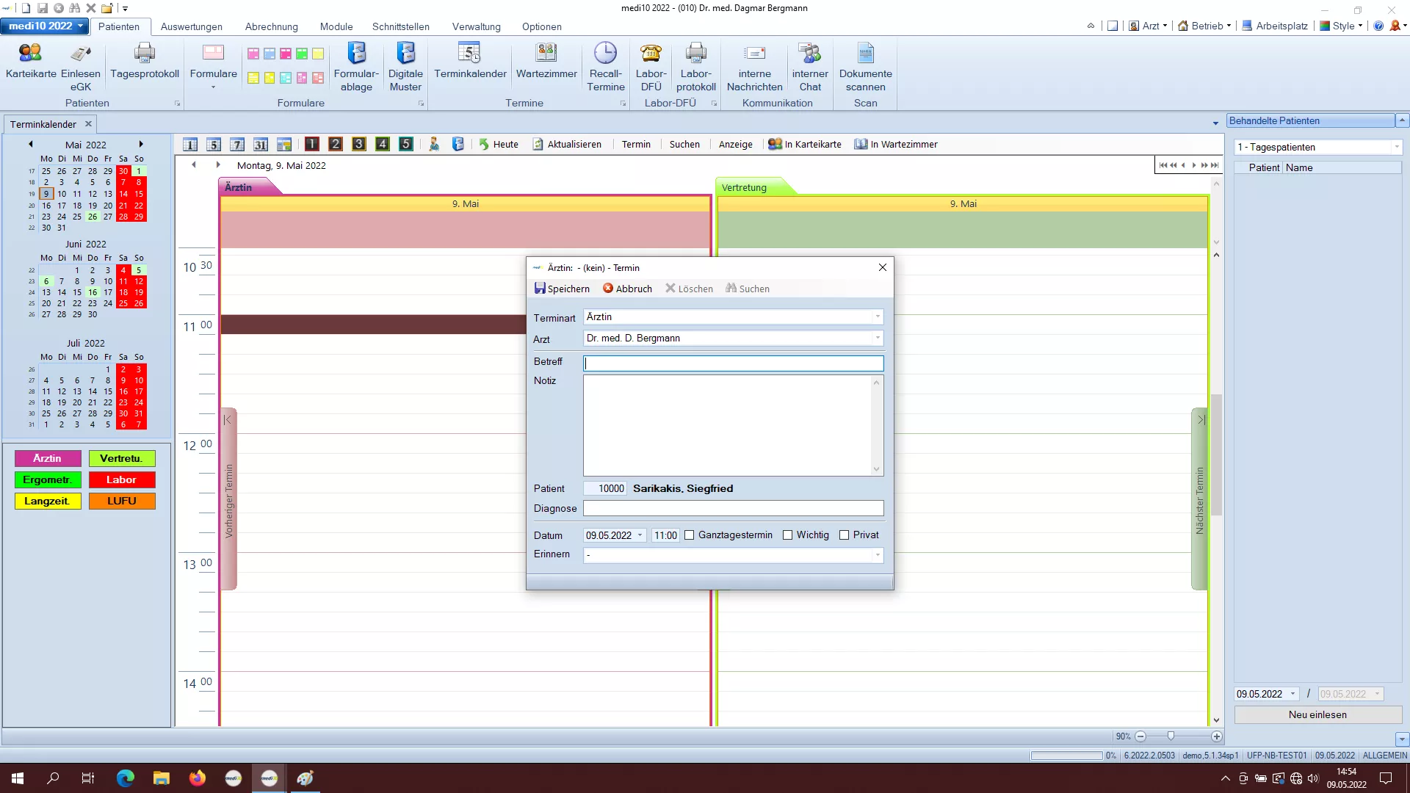Open the Karteikarte patient file icon
The image size is (1410, 793).
31,60
